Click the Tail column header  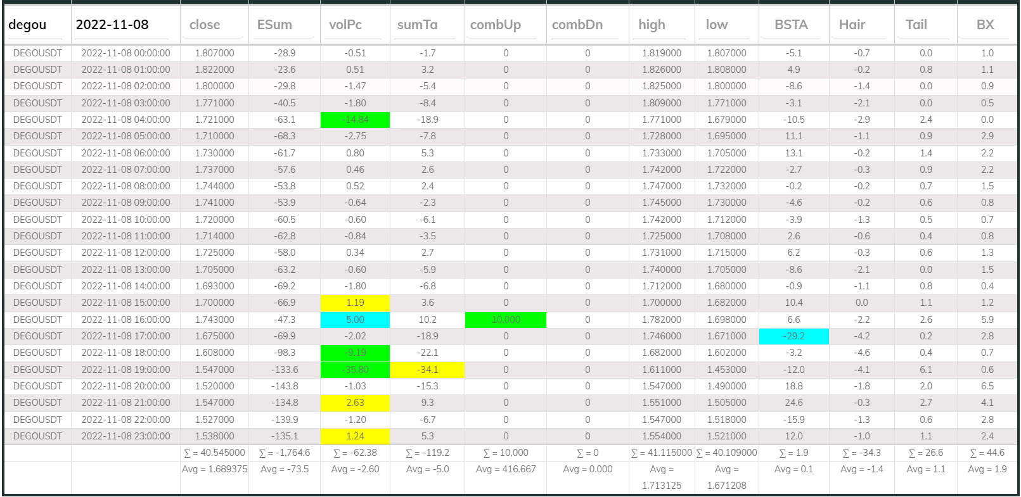(916, 25)
